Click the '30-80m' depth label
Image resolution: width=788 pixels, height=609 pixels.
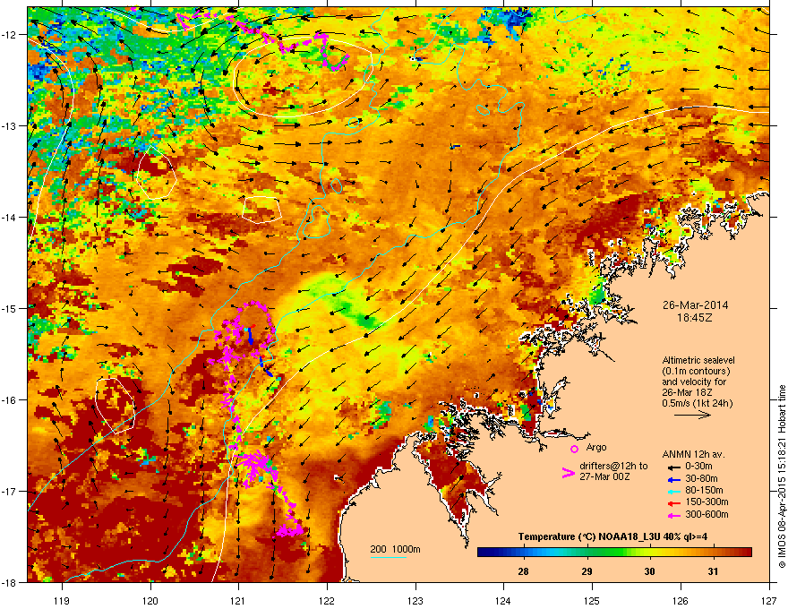pyautogui.click(x=701, y=479)
